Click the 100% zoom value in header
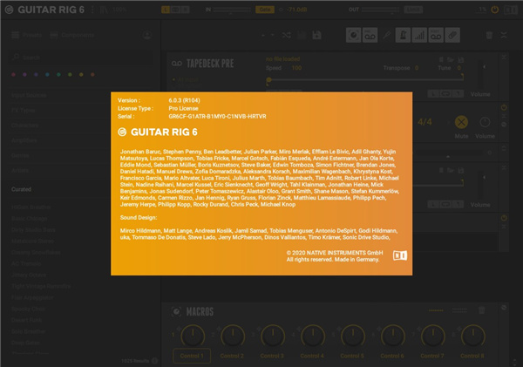 119,10
